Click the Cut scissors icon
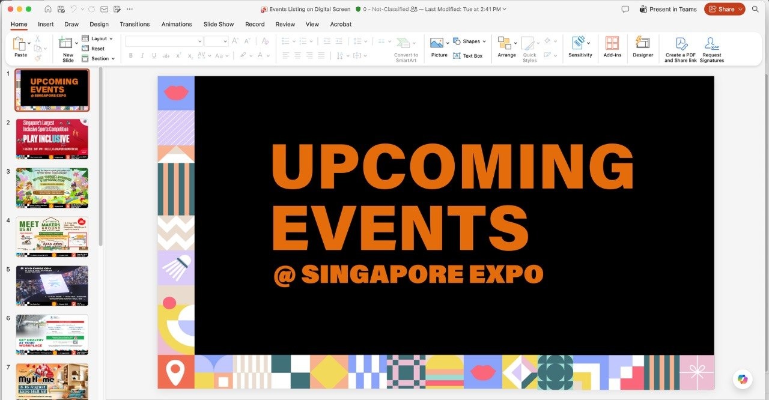The image size is (769, 400). coord(38,39)
